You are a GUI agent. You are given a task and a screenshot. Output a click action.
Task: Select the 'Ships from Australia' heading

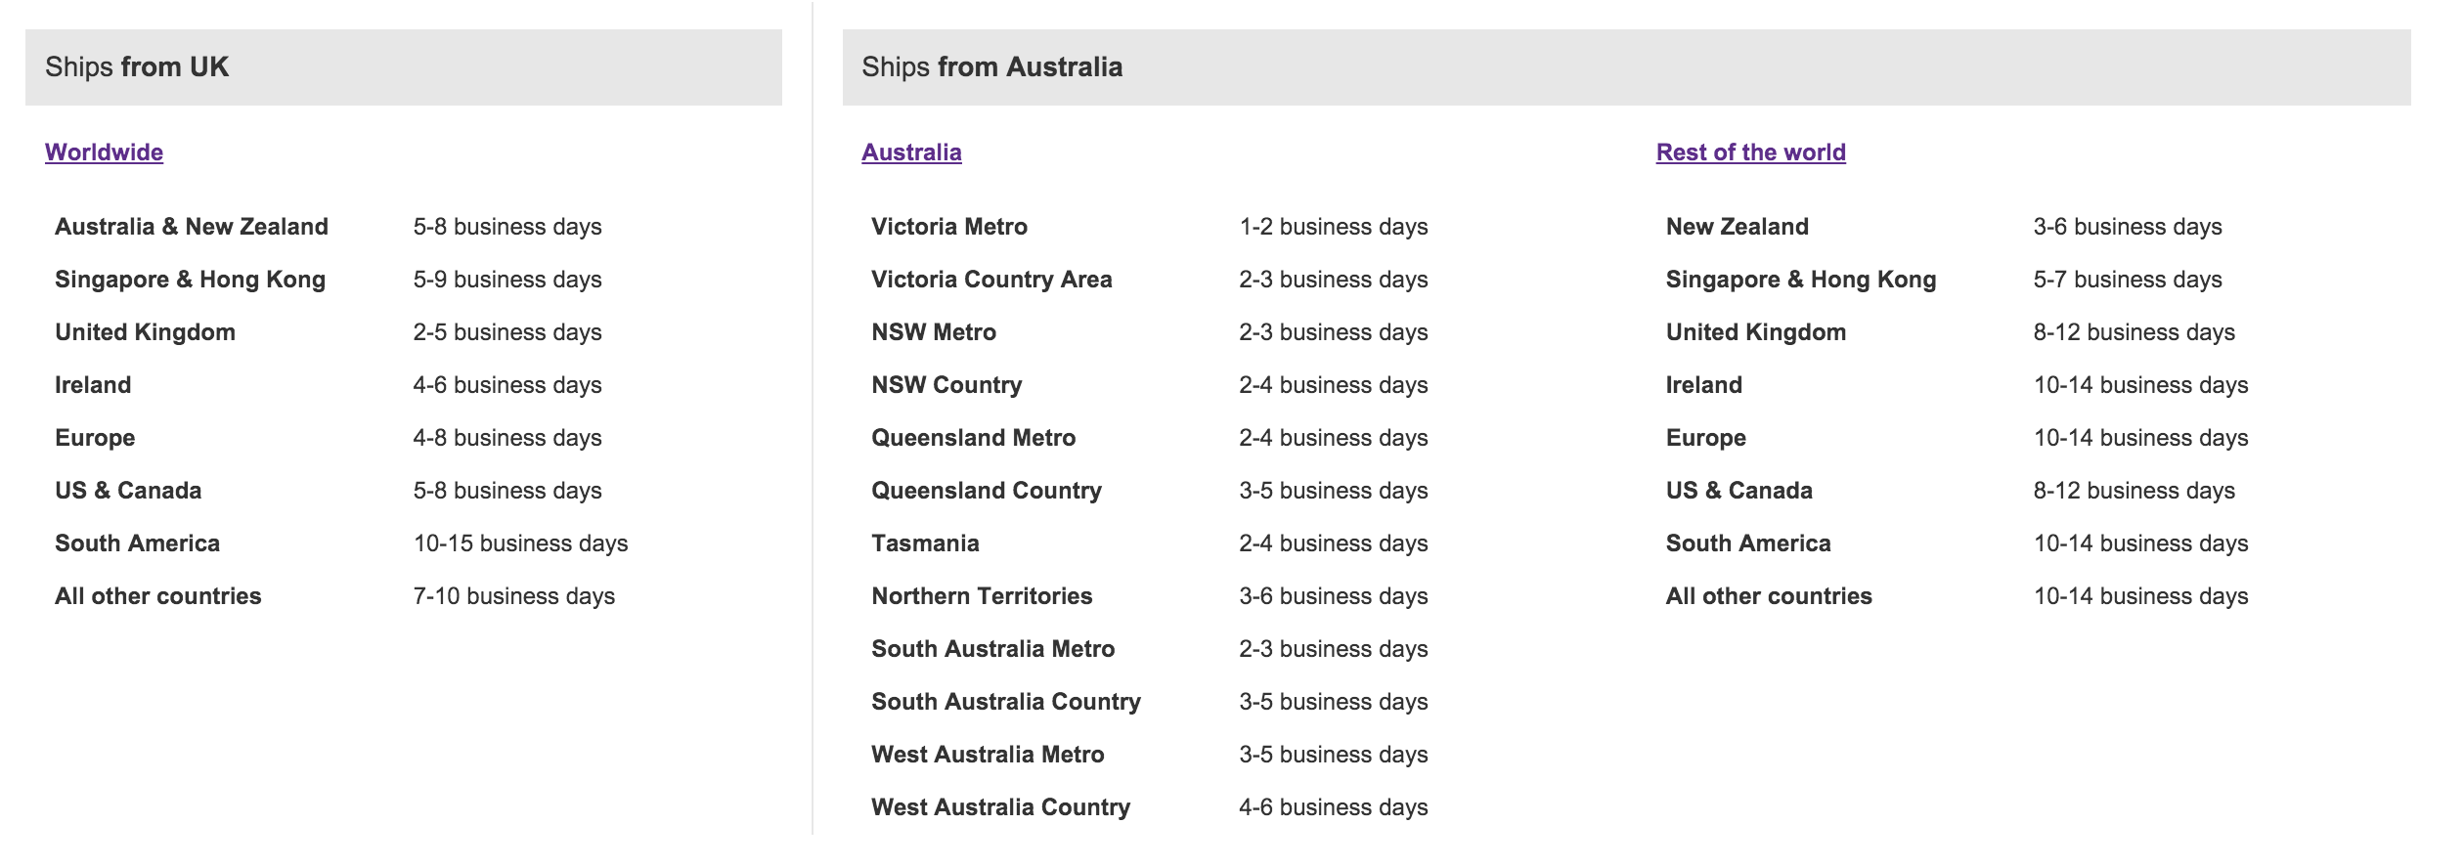(x=991, y=66)
